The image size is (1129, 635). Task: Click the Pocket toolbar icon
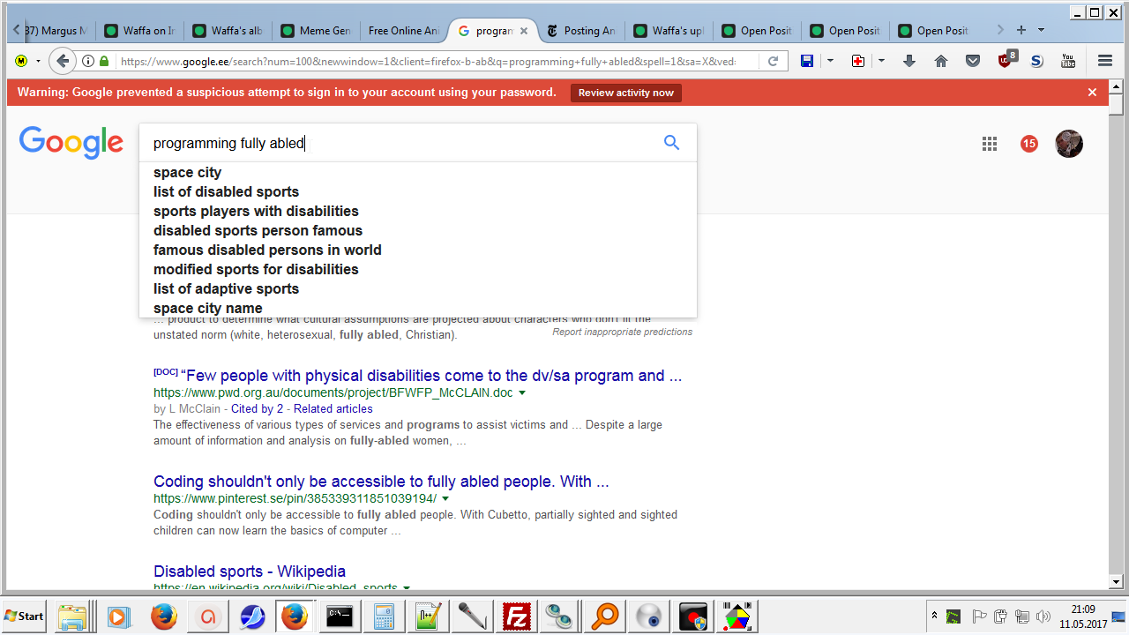973,61
